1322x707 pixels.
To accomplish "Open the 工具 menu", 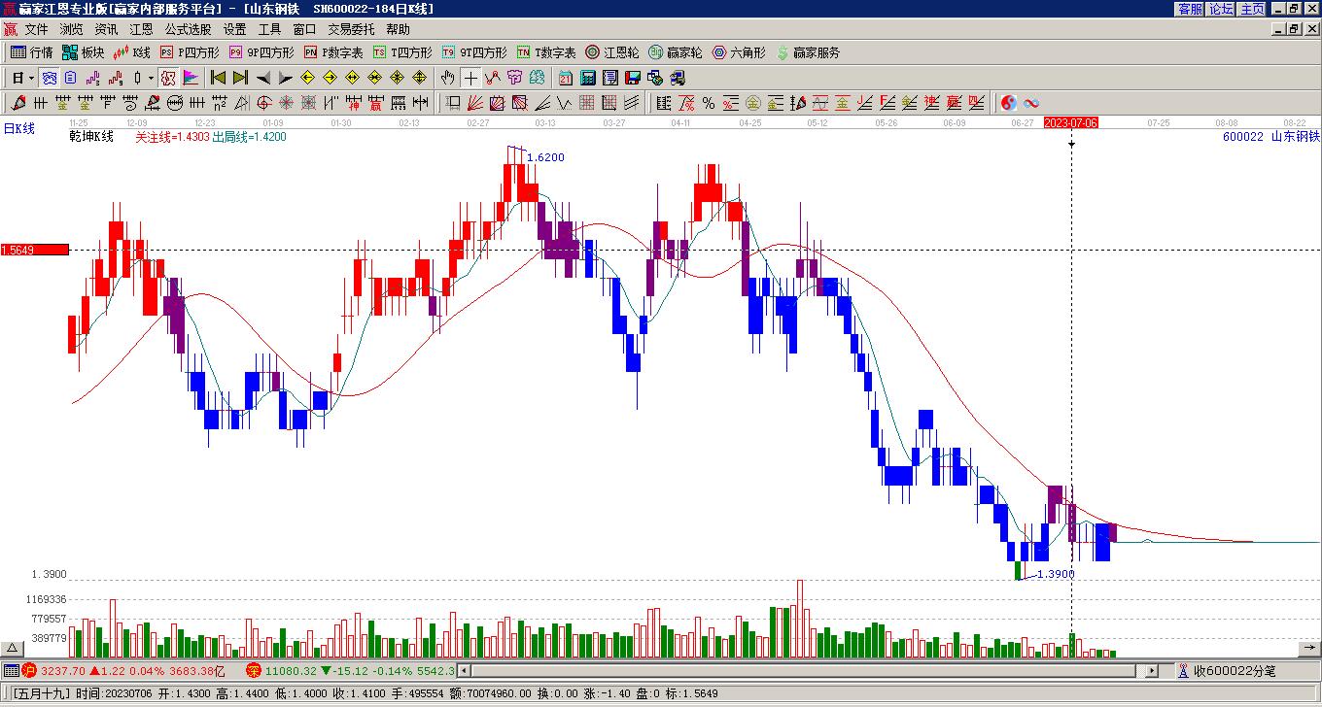I will coord(269,29).
